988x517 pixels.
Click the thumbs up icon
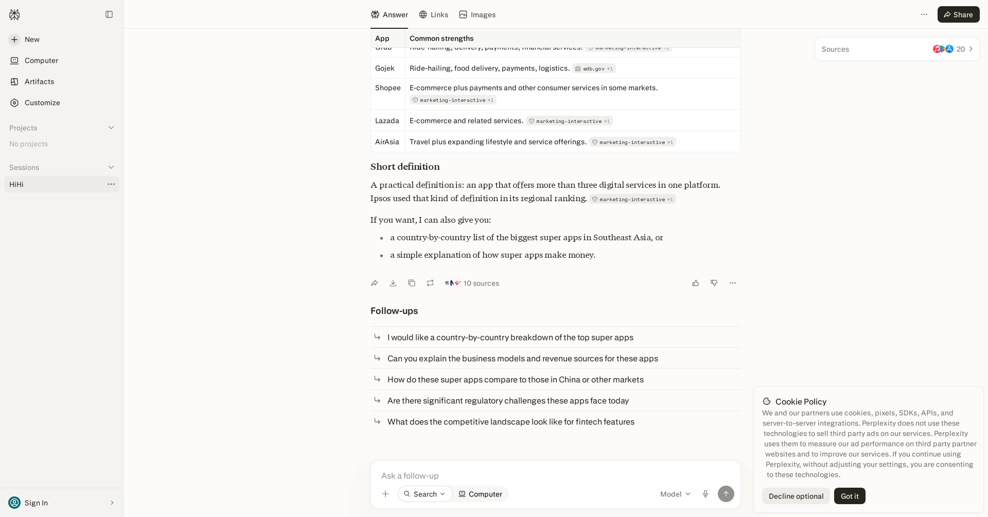[696, 283]
